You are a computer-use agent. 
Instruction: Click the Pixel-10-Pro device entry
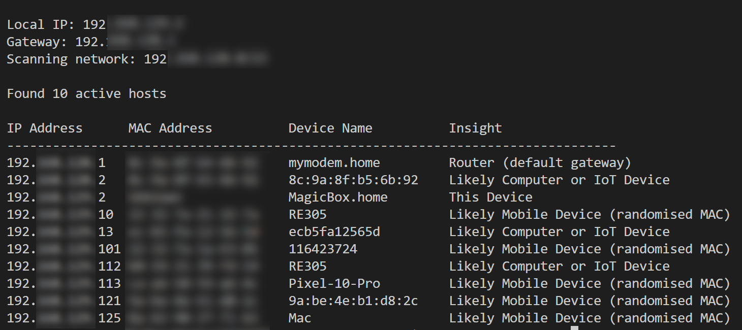pos(334,284)
